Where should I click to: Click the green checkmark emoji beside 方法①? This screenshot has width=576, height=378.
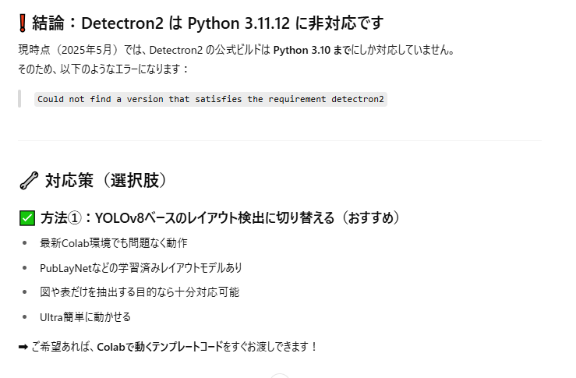27,217
